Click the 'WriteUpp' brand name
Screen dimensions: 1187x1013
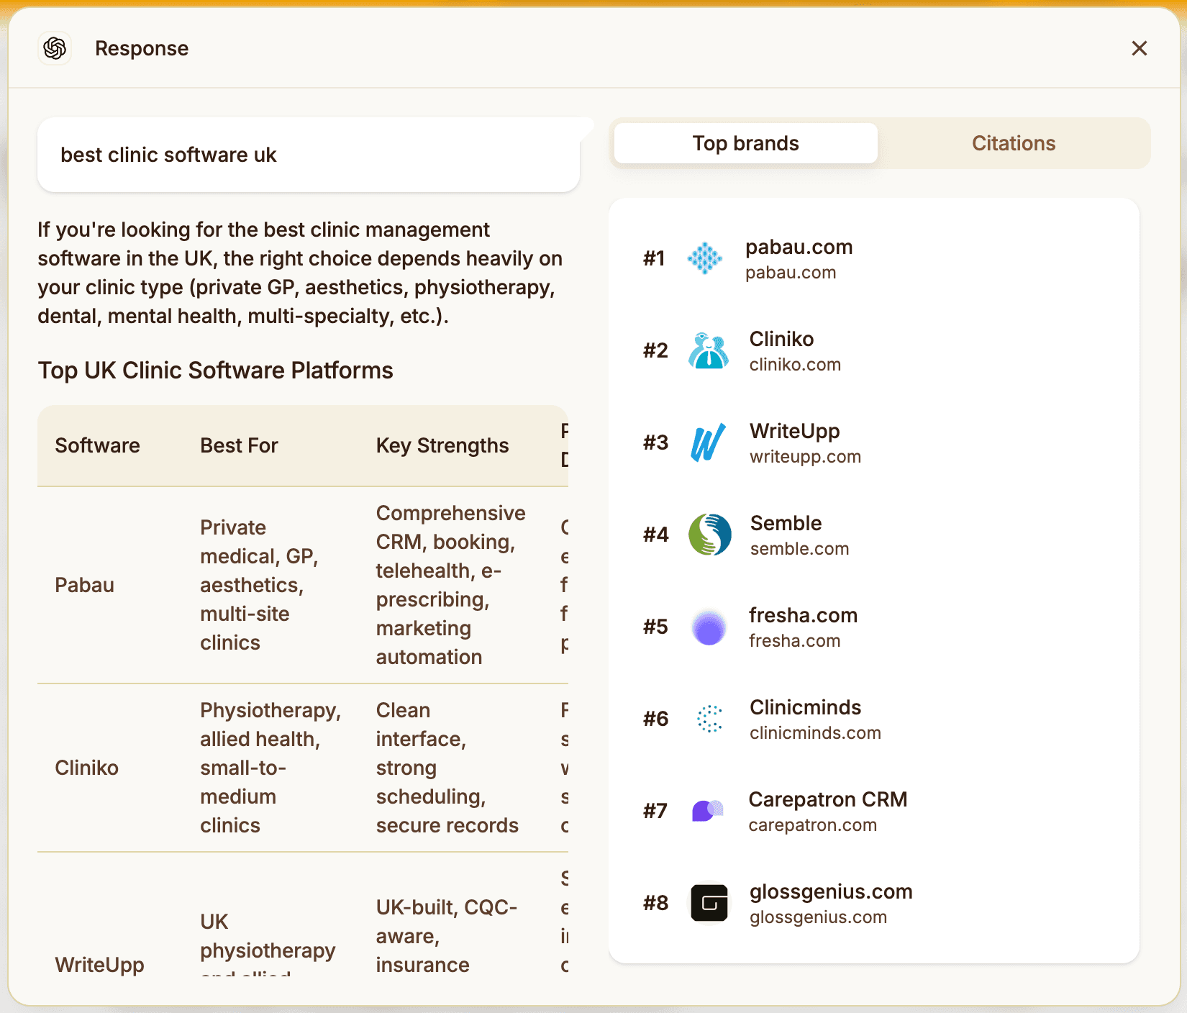[x=794, y=431]
